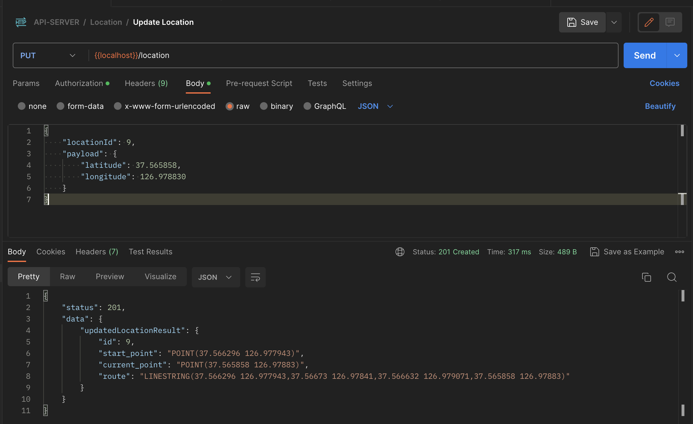693x424 pixels.
Task: Open response more options ellipsis
Action: tap(680, 252)
